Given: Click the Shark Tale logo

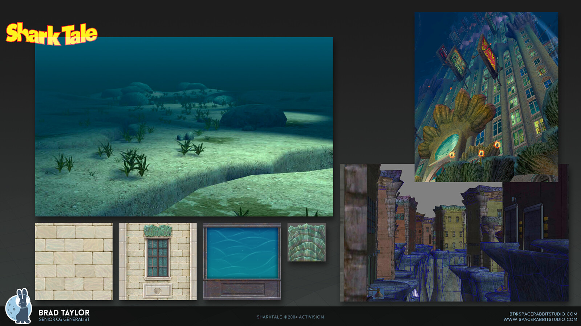Looking at the screenshot, I should (x=52, y=34).
